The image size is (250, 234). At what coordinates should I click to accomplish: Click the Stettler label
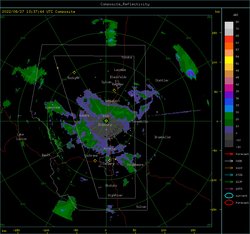pyautogui.click(x=162, y=80)
